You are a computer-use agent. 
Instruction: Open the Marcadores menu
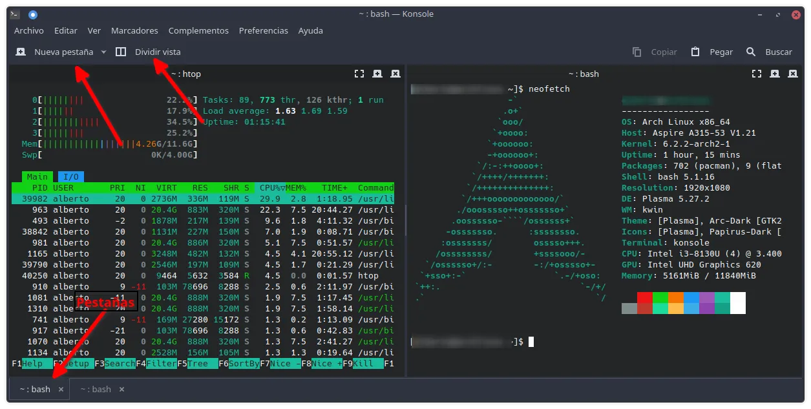134,30
